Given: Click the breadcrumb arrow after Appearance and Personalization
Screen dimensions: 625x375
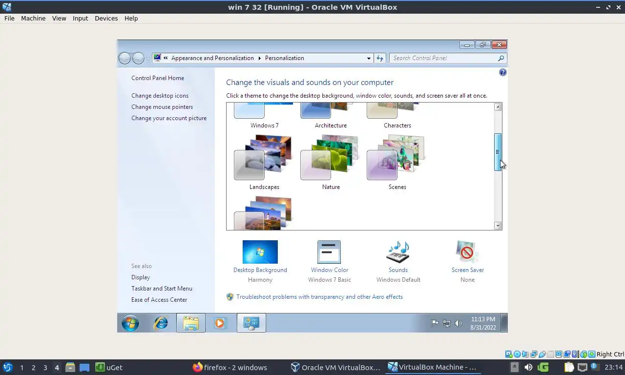Looking at the screenshot, I should (x=259, y=58).
